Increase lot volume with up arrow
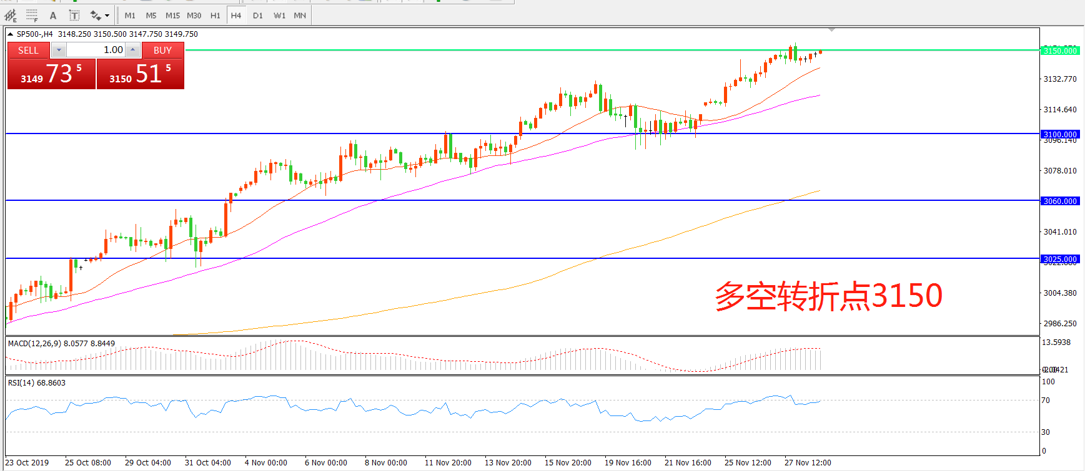 click(x=132, y=50)
